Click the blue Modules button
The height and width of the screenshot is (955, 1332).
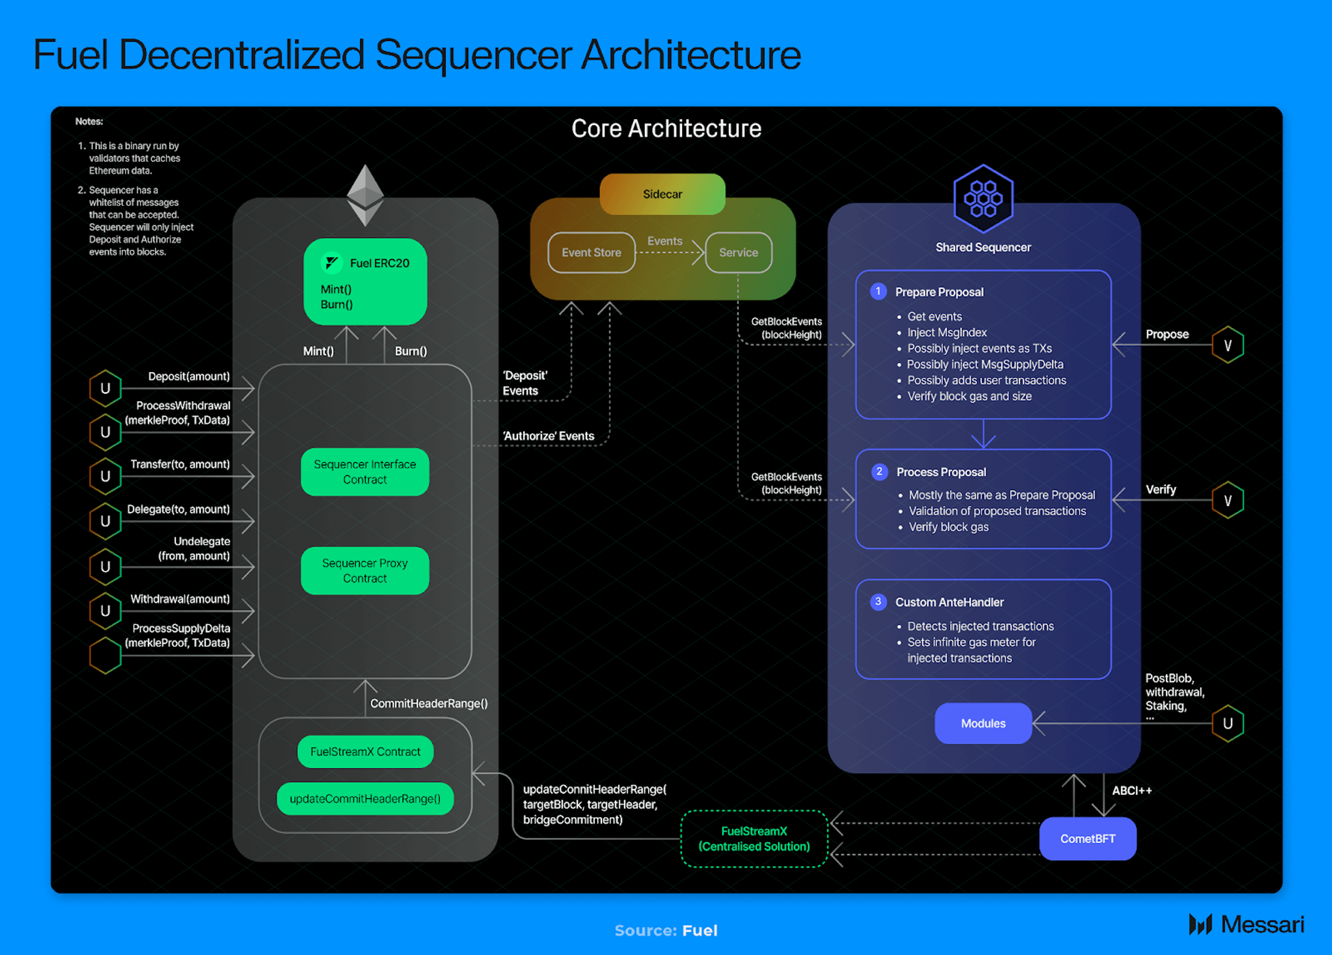(983, 723)
